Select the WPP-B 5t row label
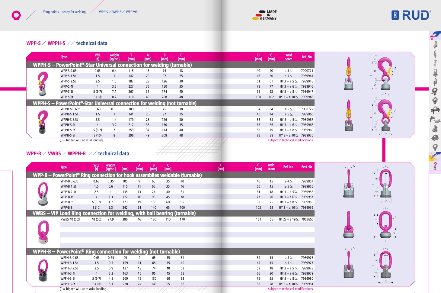Image resolution: width=441 pixels, height=293 pixels. point(67,202)
